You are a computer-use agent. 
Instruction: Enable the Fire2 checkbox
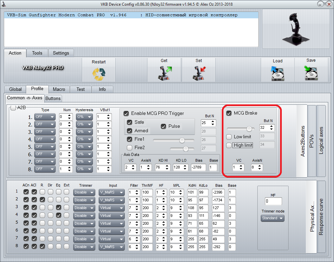tap(130, 147)
